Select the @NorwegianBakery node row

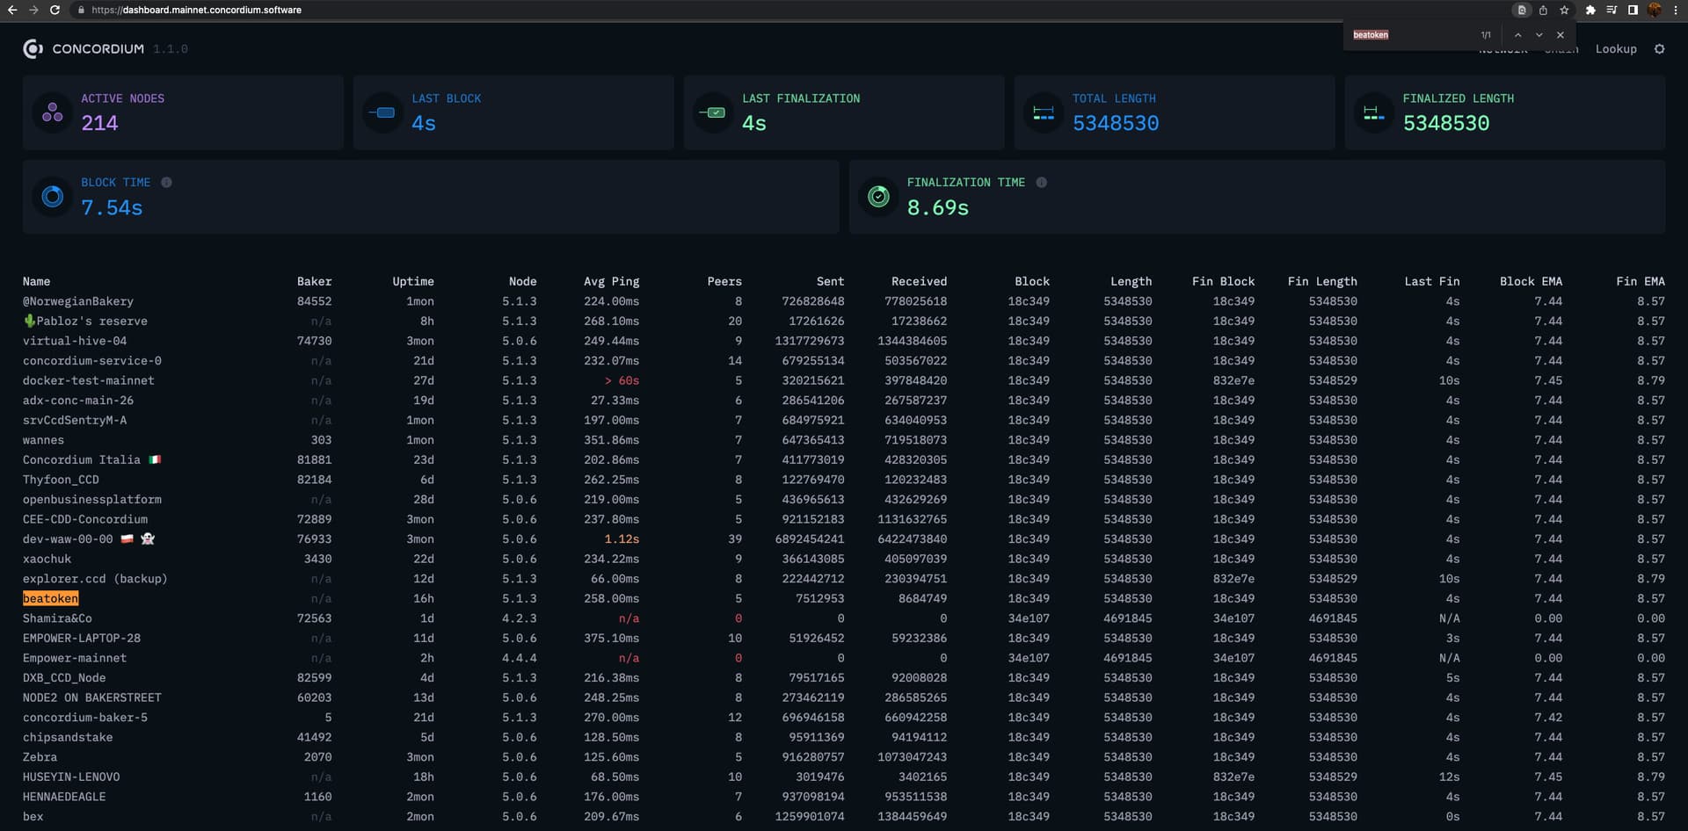(844, 301)
